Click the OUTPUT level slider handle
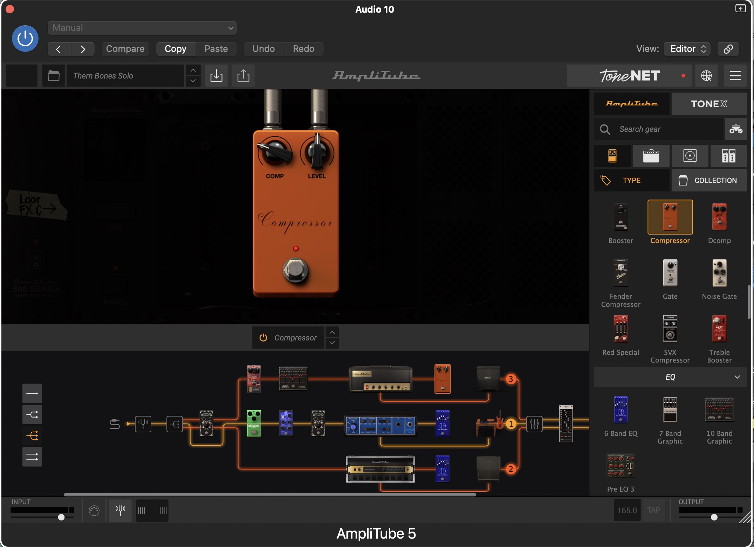 (x=714, y=517)
